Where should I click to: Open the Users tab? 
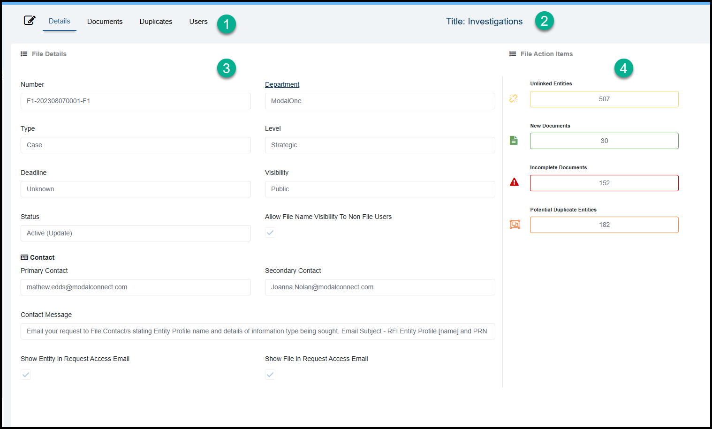[x=198, y=22]
